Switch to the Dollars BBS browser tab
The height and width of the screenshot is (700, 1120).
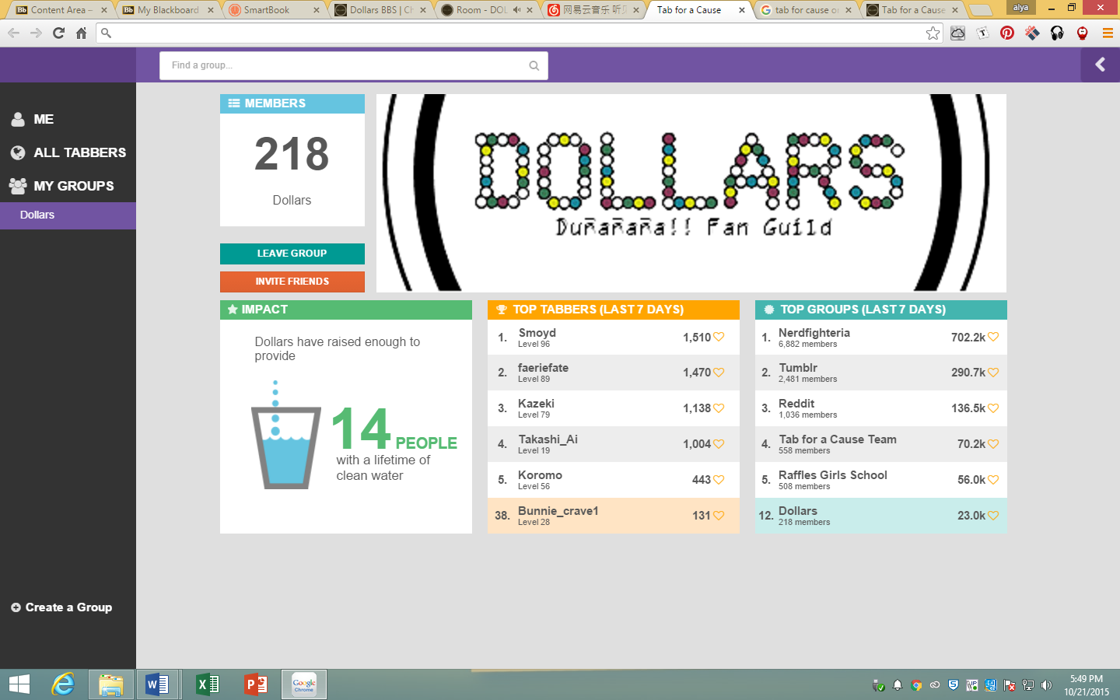(x=380, y=10)
